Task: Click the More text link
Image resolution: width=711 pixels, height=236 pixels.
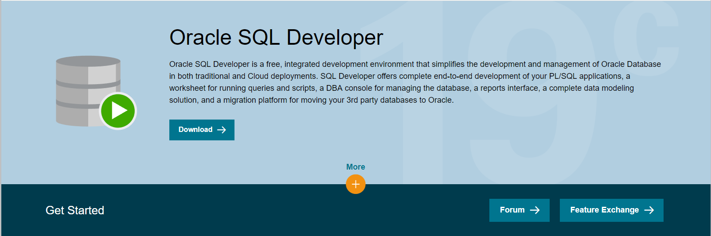Action: coord(355,167)
